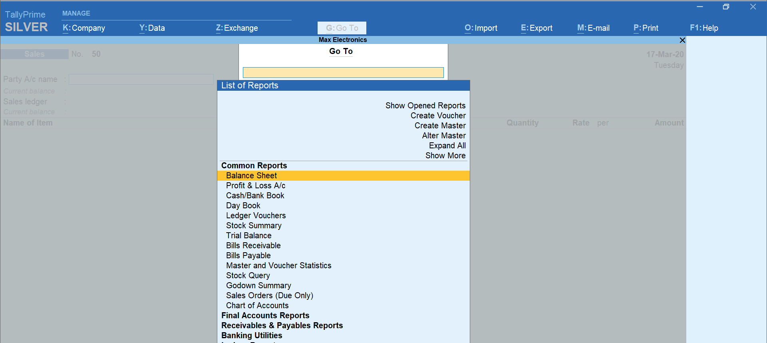Viewport: 767px width, 343px height.
Task: Open the Day Book report
Action: pyautogui.click(x=243, y=205)
